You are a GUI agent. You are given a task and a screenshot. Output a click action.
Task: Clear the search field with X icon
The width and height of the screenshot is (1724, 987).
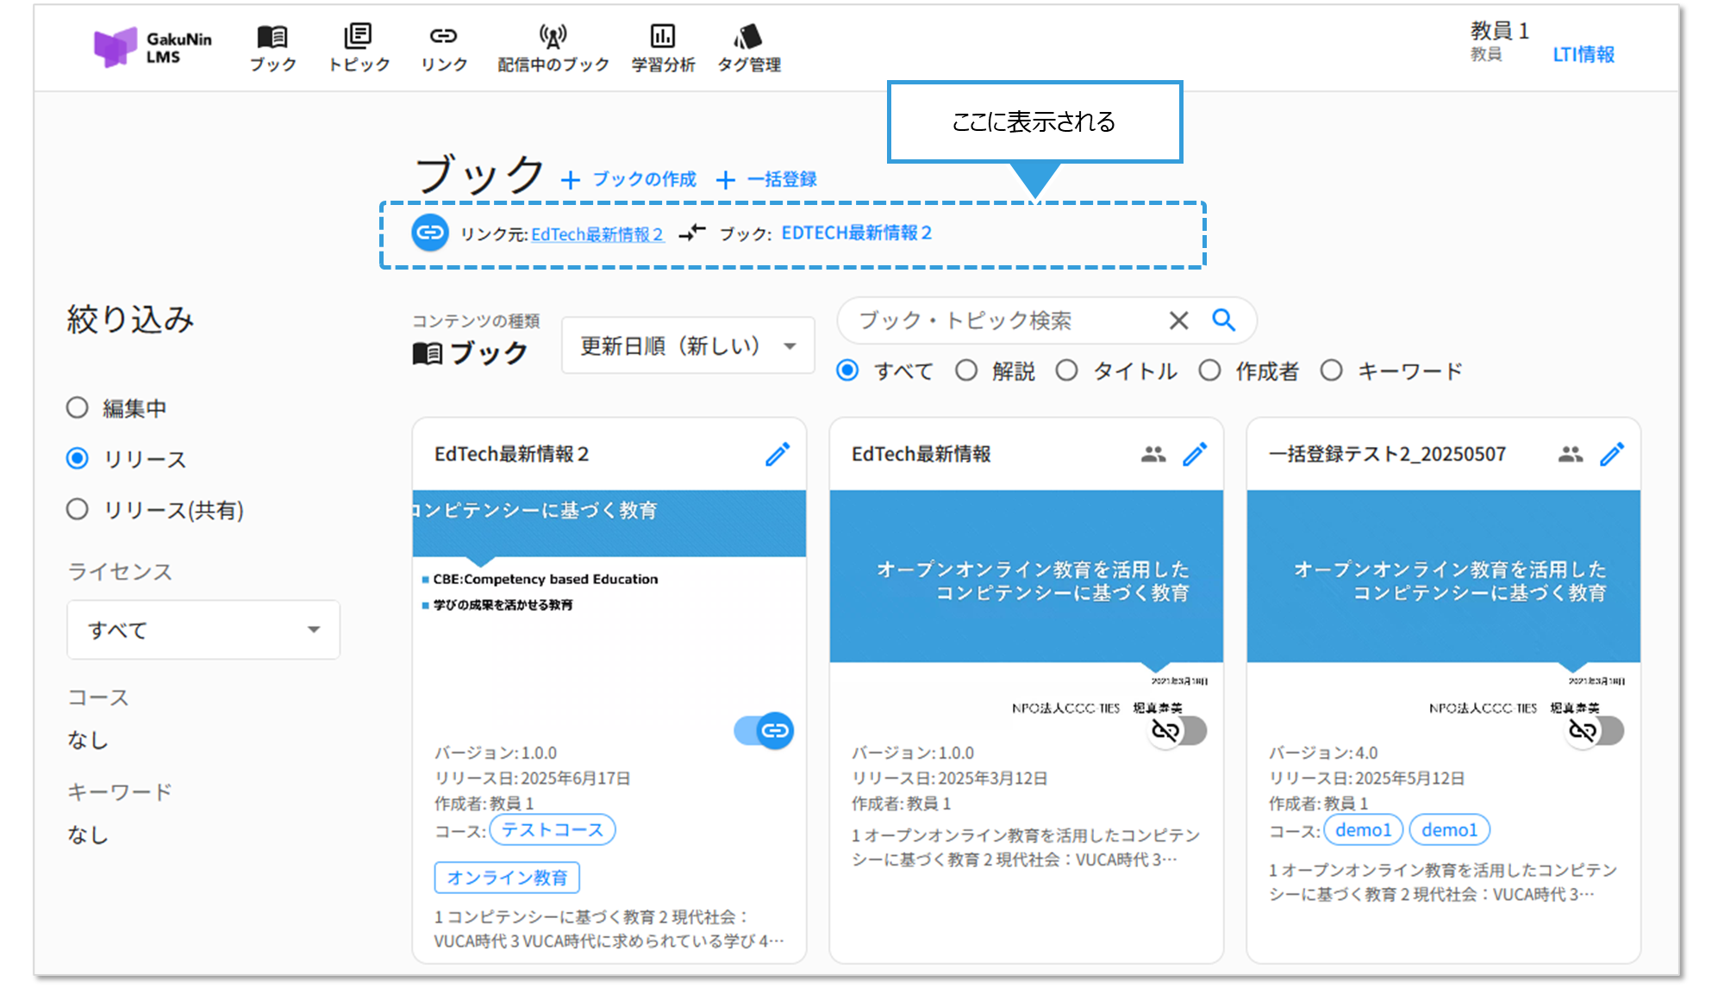click(x=1178, y=320)
